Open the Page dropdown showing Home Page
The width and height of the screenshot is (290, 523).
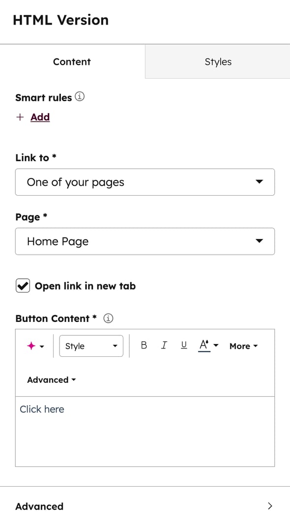[x=145, y=241]
